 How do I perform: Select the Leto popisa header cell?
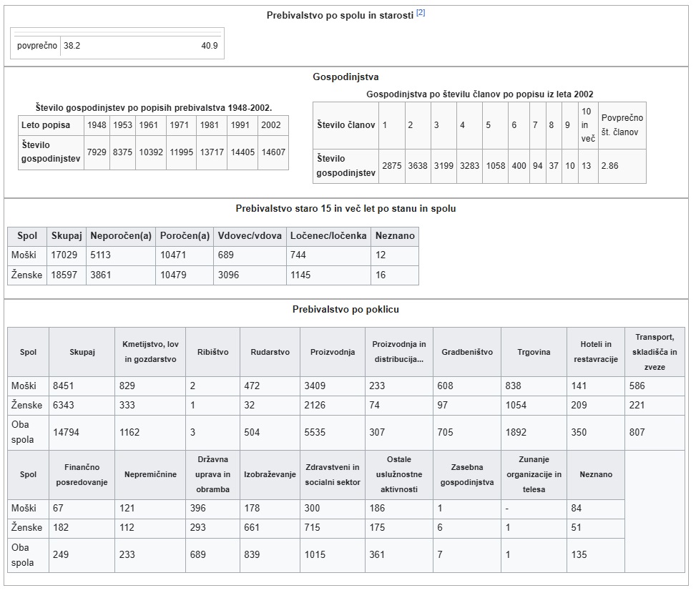(46, 125)
